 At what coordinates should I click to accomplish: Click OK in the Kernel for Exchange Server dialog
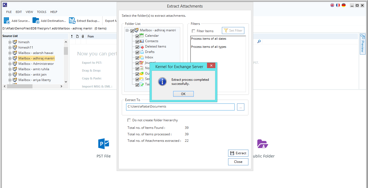pos(183,94)
